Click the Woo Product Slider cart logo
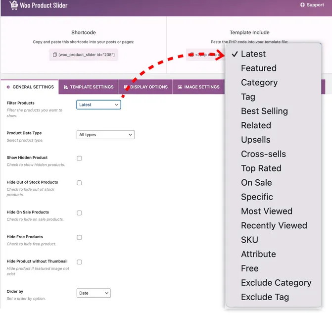The height and width of the screenshot is (315, 332). pyautogui.click(x=13, y=5)
